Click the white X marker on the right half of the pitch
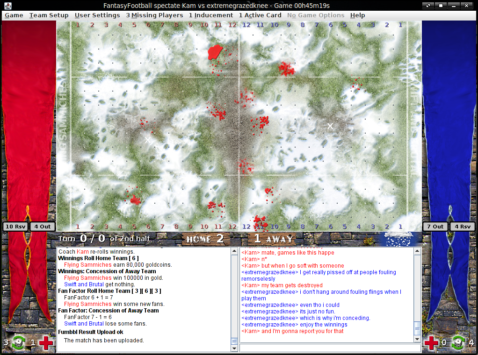Screen dimensions: 478x355 point(330,126)
